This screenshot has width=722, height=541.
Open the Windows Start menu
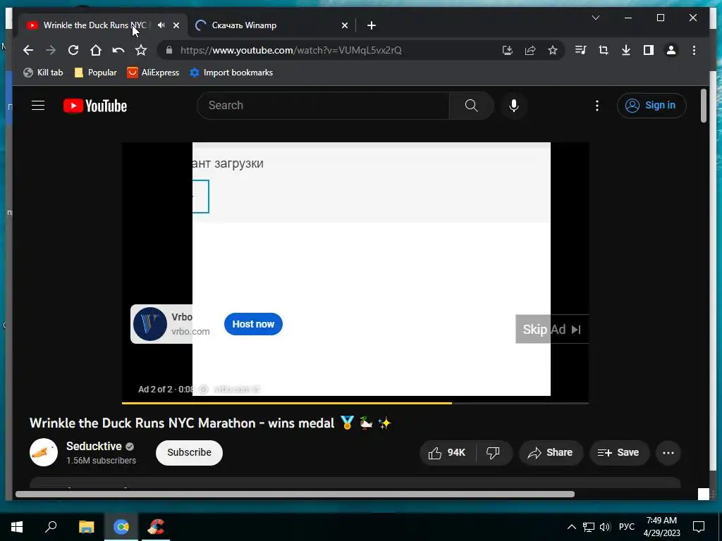[17, 527]
